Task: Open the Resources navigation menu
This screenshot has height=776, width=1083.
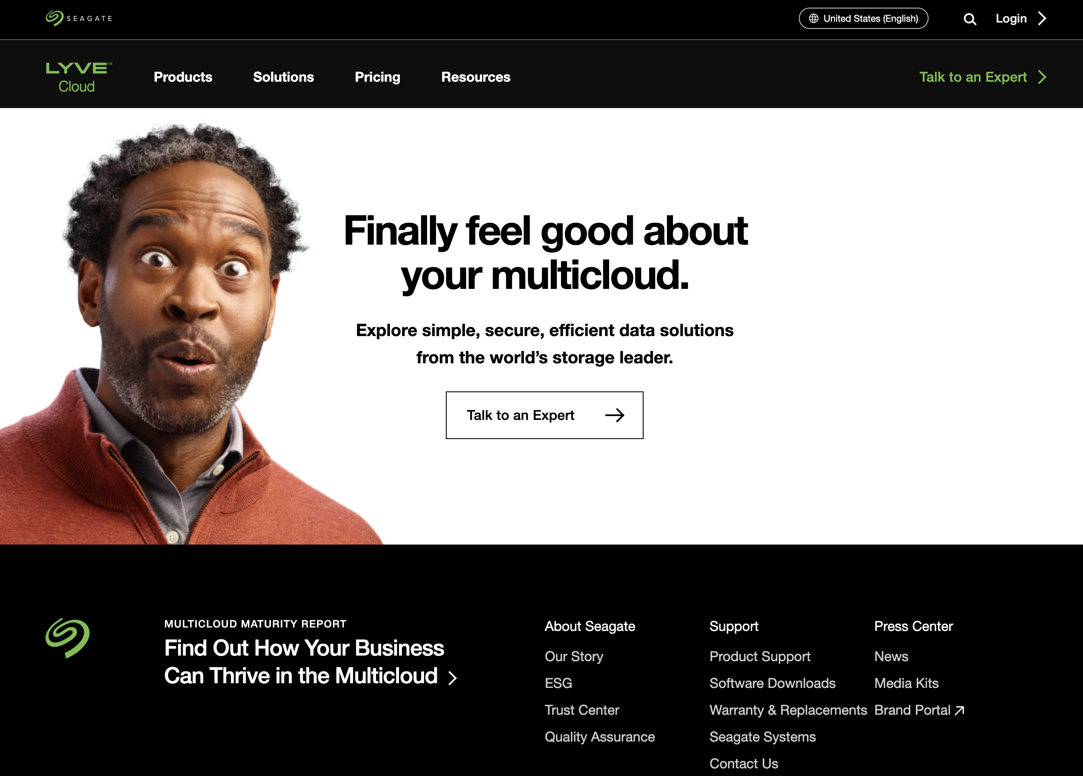Action: (476, 77)
